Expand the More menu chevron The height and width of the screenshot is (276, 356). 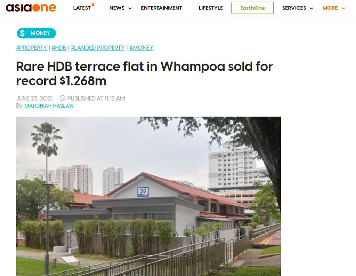point(343,8)
